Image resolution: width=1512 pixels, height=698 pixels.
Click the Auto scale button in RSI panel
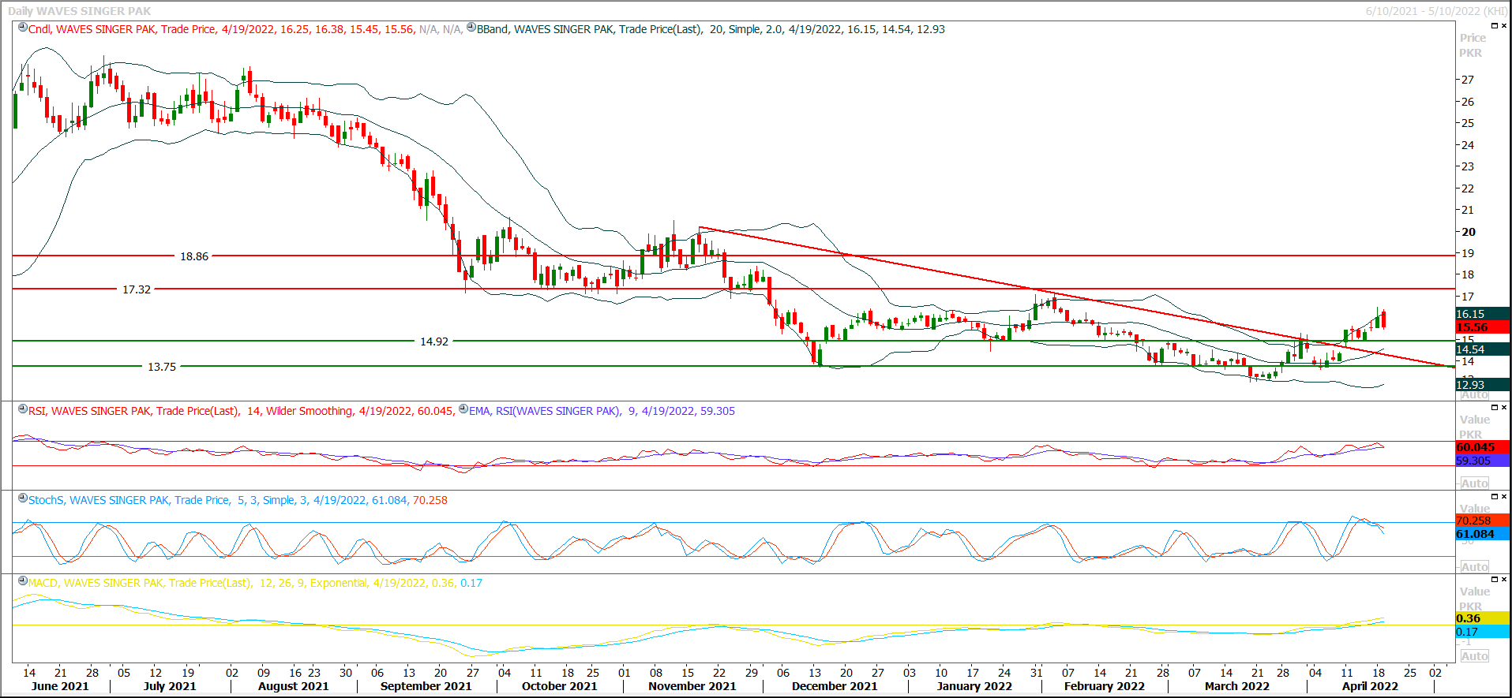[1474, 483]
